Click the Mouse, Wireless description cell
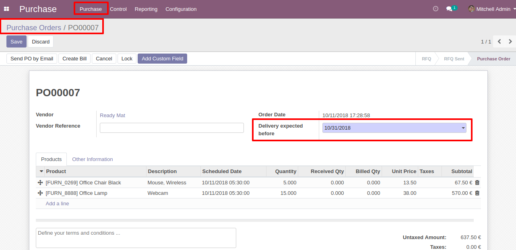Viewport: 516px width, 250px height. (x=173, y=183)
